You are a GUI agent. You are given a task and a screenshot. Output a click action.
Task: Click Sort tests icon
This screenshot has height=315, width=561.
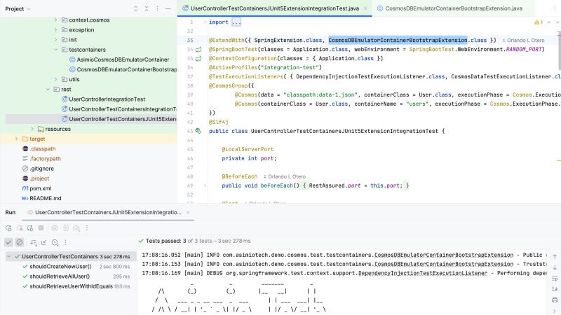point(34,242)
